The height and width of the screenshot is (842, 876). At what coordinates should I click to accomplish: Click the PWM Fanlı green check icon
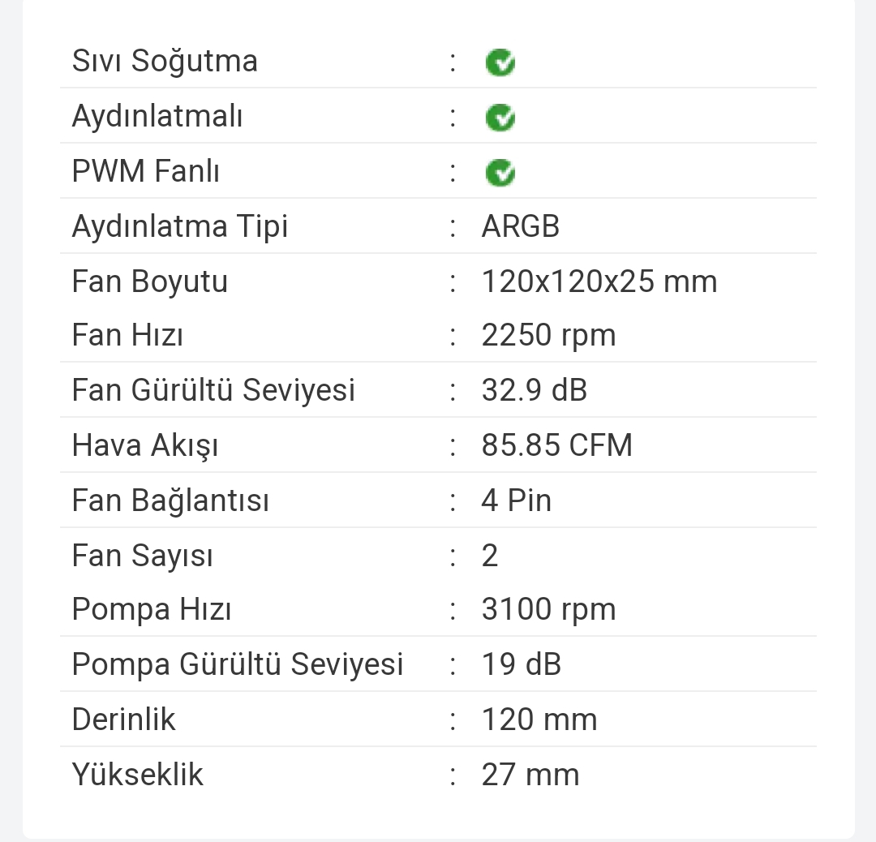500,173
